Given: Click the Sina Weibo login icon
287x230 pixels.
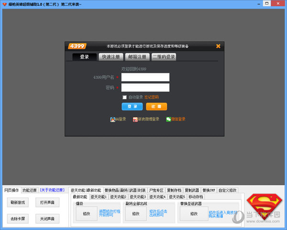Looking at the screenshot, I should click(135, 120).
